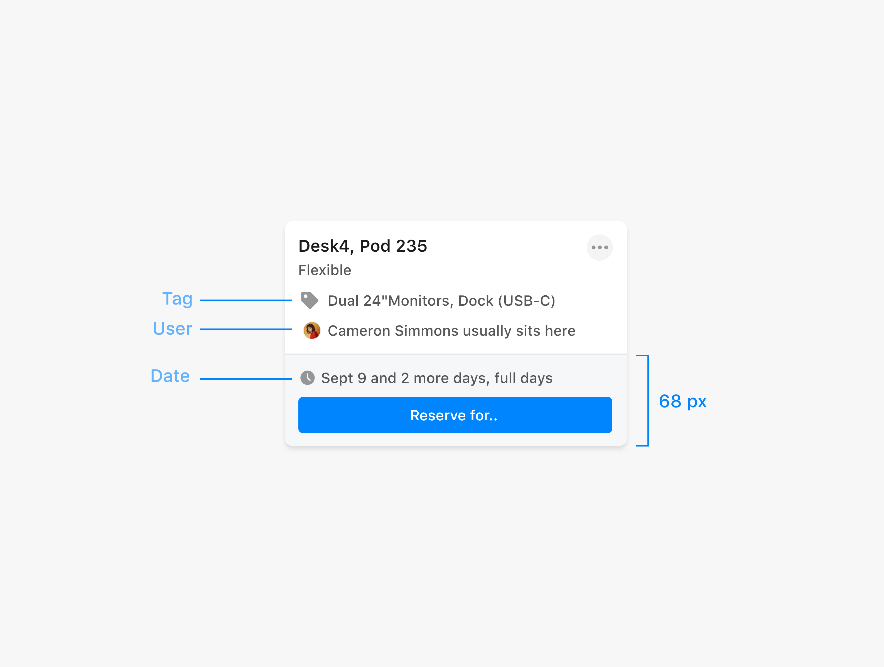Click the Flexible desk type label
Viewport: 884px width, 667px height.
325,270
